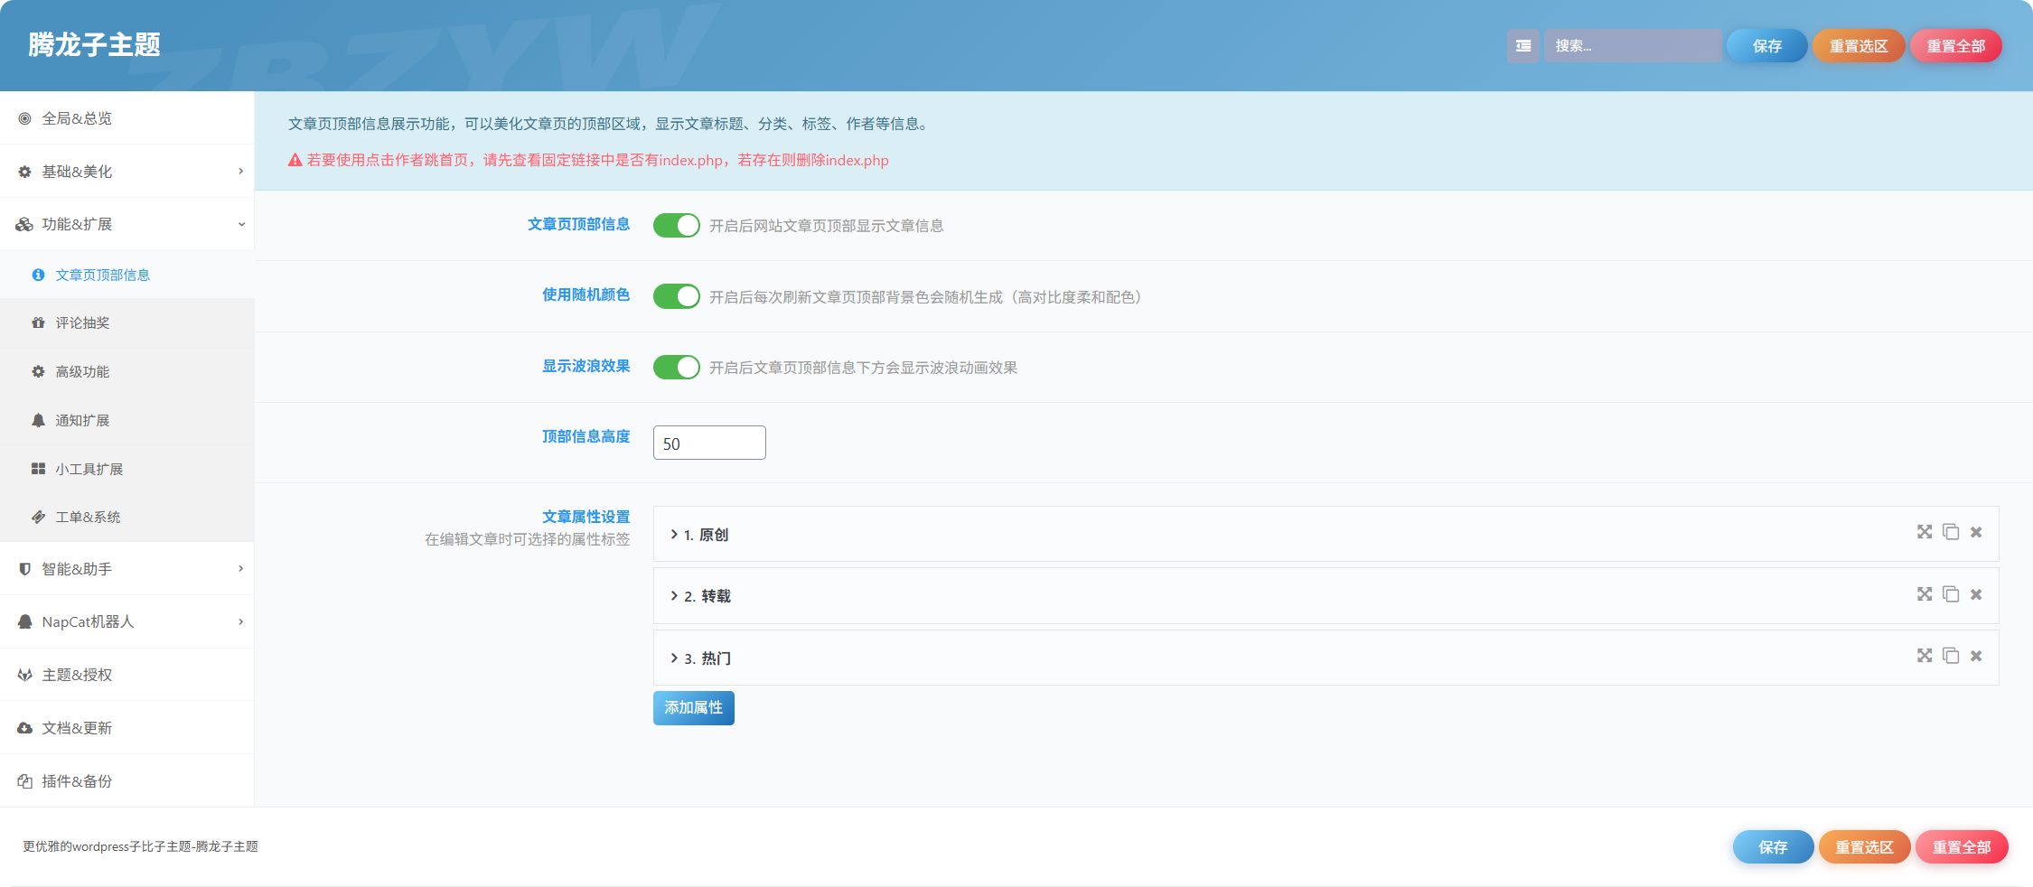
Task: Disable the 使用随机颜色 switch
Action: [677, 296]
